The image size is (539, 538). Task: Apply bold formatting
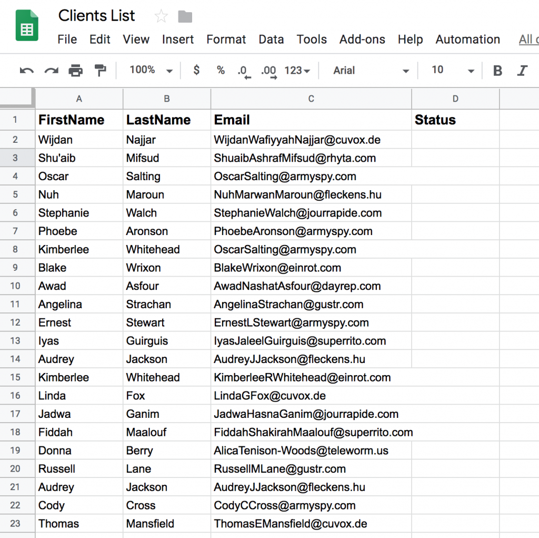pos(497,71)
